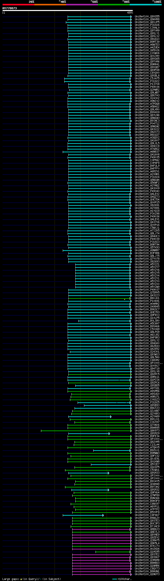Click the cyan alignment bar for UniRef100_Q9AVR8
The width and height of the screenshot is (164, 581).
tap(100, 19)
